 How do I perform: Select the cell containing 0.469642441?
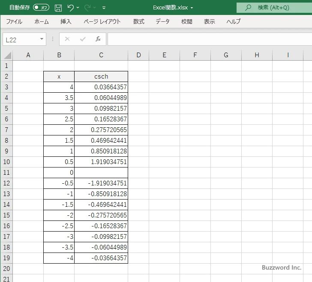[x=101, y=141]
